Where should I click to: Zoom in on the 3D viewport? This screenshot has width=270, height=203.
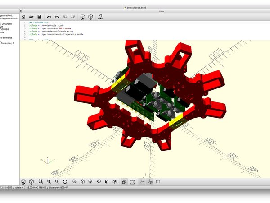[49, 182]
